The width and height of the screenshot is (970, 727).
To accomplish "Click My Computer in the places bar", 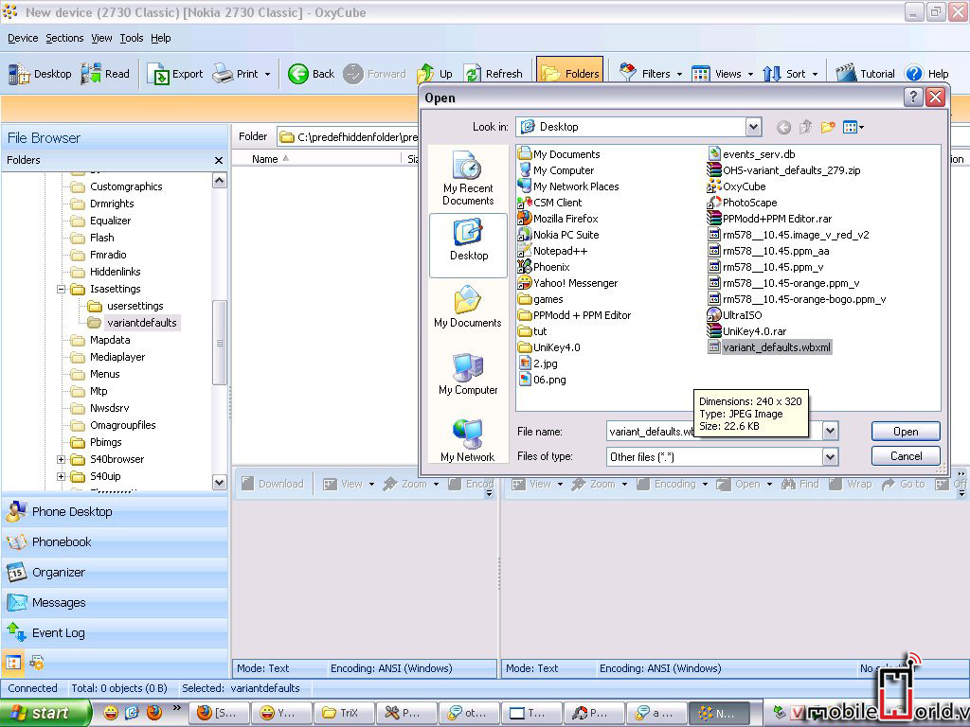I will pyautogui.click(x=468, y=374).
